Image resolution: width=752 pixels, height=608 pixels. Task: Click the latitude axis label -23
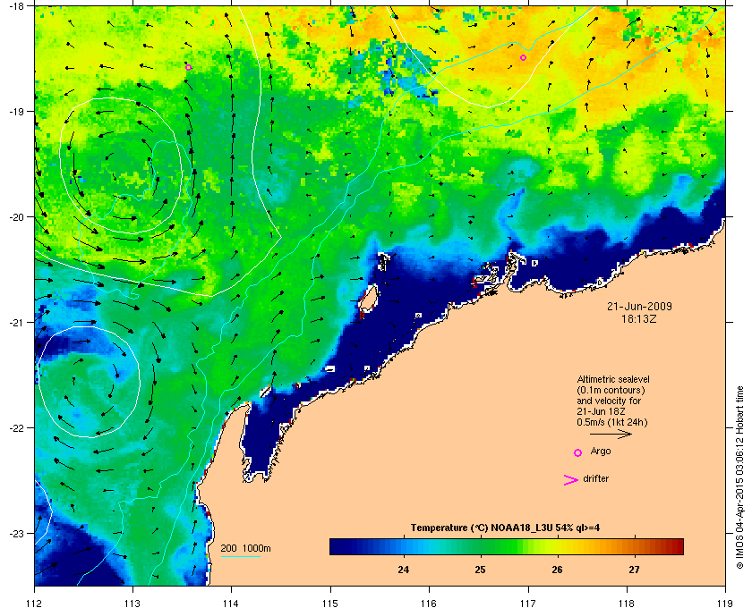coord(17,533)
